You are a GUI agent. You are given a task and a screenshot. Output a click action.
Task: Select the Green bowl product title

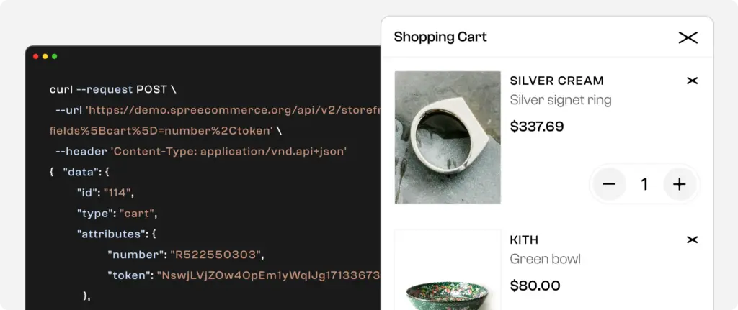click(x=545, y=259)
